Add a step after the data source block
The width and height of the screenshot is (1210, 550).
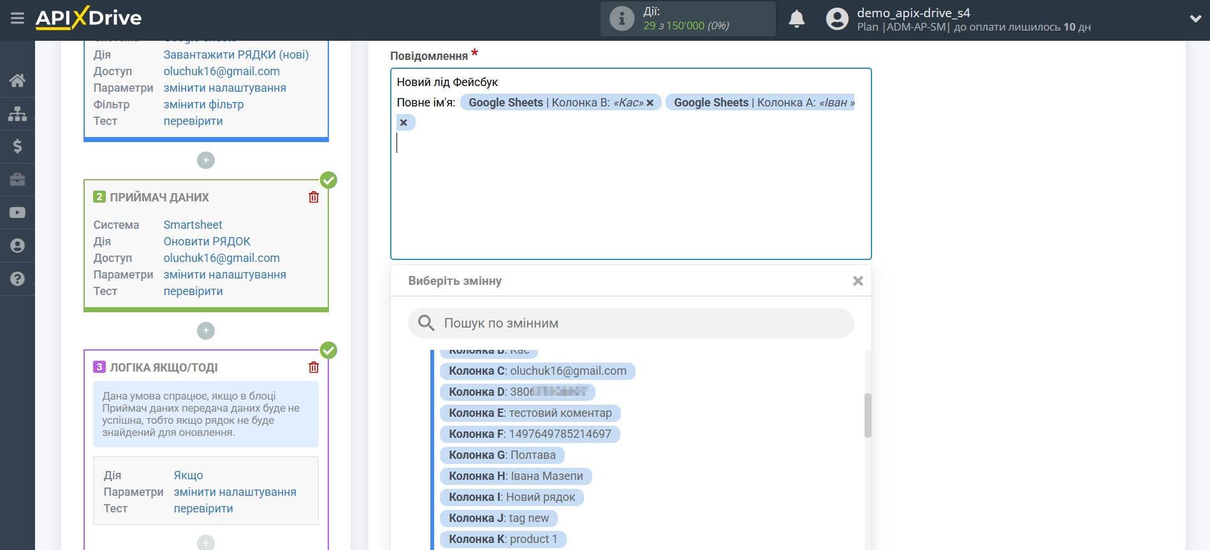(206, 160)
